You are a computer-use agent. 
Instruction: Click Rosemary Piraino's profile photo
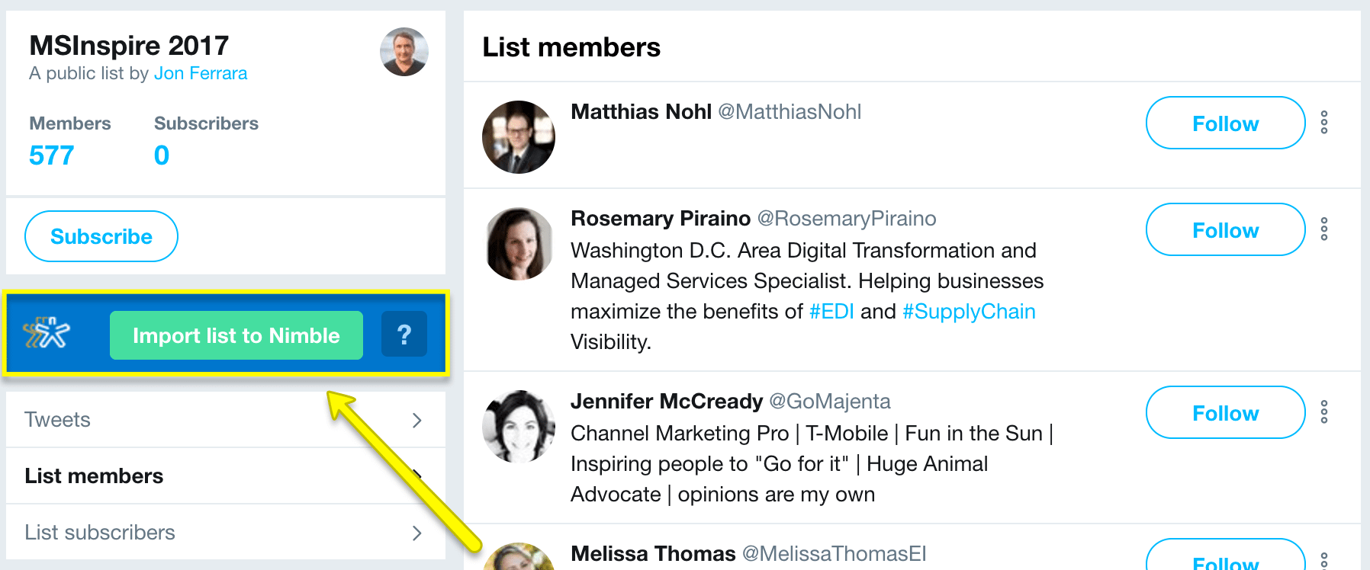519,244
